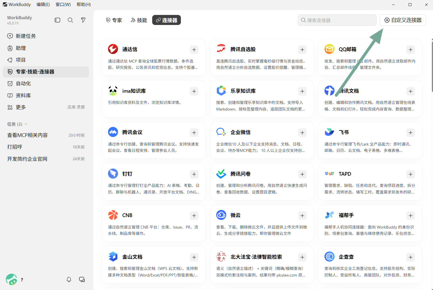
Task: Open the 查看MCP相关内容 task
Action: coord(46,135)
